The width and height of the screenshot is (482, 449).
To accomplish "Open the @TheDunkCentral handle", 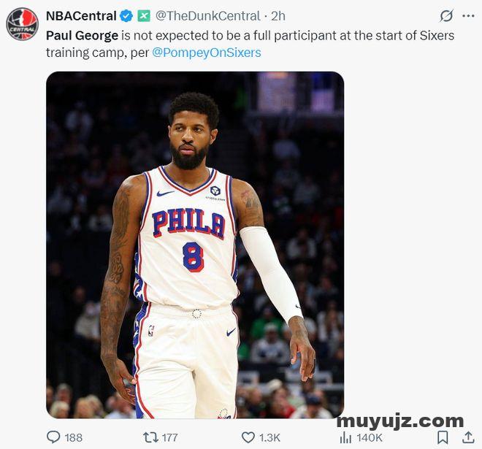I will click(x=207, y=16).
